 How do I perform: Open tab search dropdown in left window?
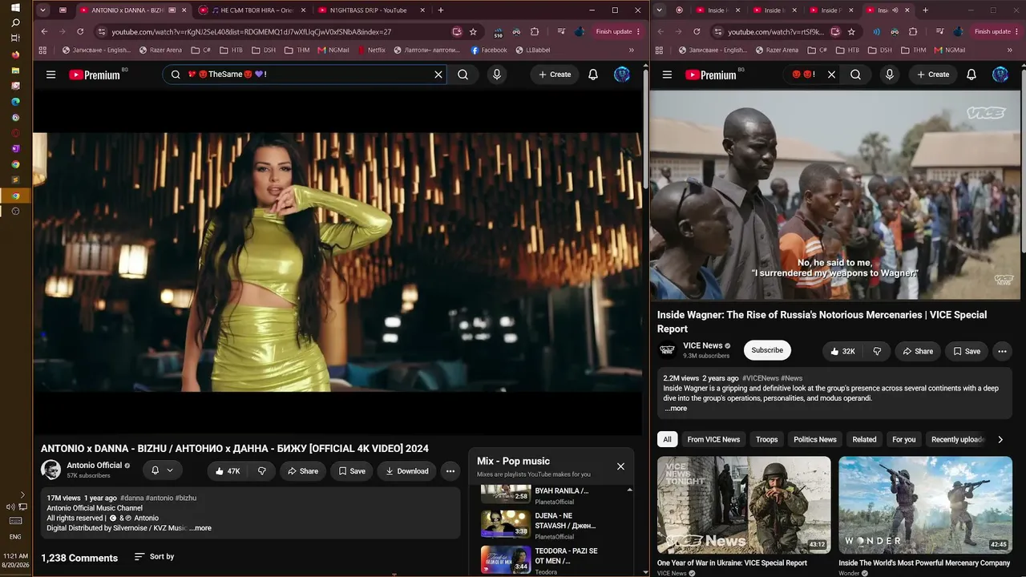(42, 10)
